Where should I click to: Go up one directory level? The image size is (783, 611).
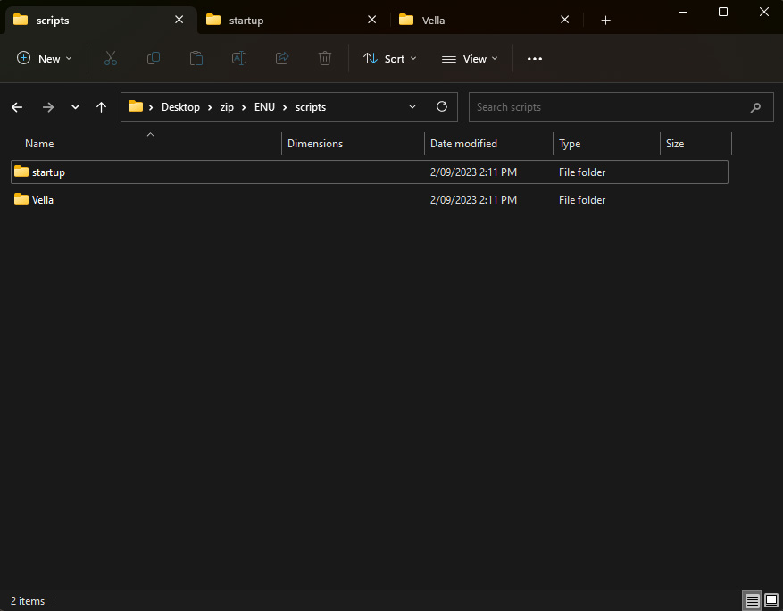click(x=102, y=107)
